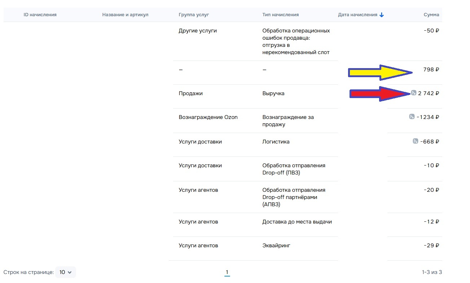Screen dimensions: 470x283
Task: Click the Сумма column header
Action: (431, 15)
